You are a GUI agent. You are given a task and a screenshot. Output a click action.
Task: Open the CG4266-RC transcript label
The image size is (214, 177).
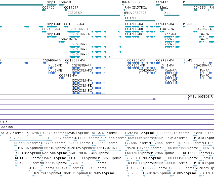point(134,34)
